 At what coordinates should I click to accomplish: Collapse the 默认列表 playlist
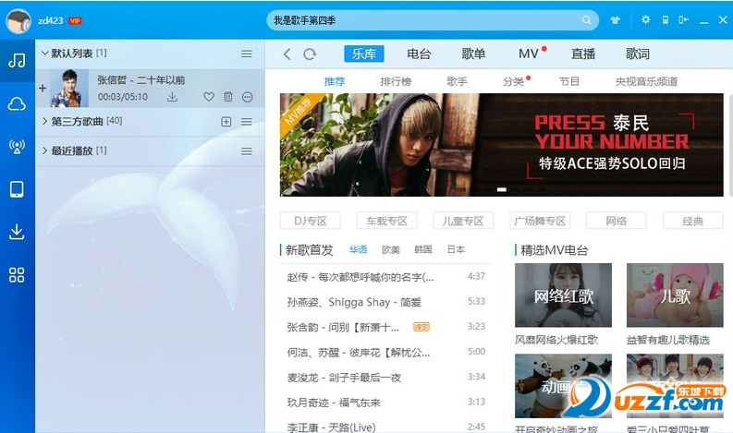point(45,54)
